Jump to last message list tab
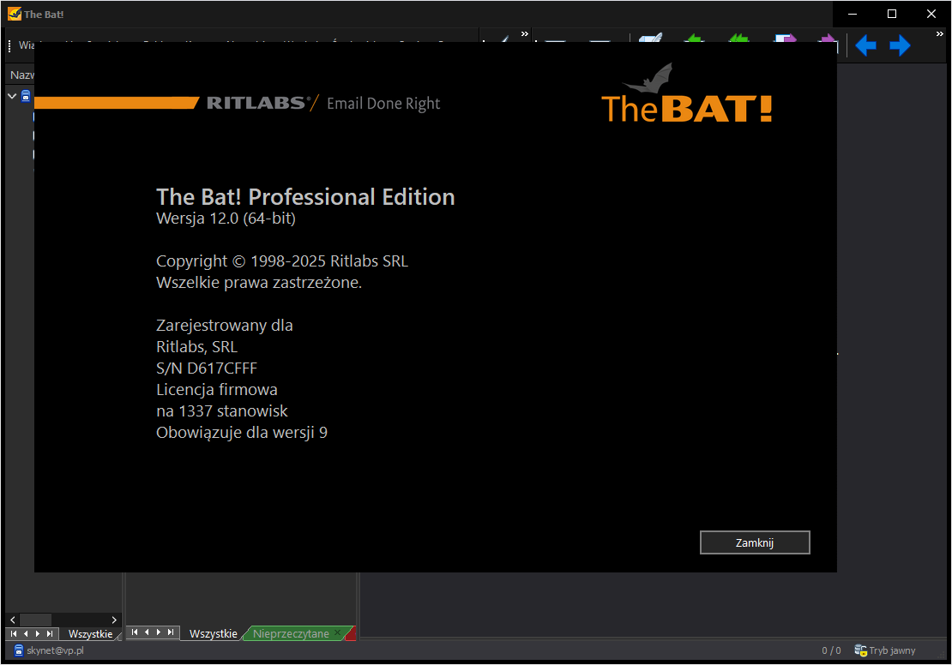 click(x=171, y=632)
